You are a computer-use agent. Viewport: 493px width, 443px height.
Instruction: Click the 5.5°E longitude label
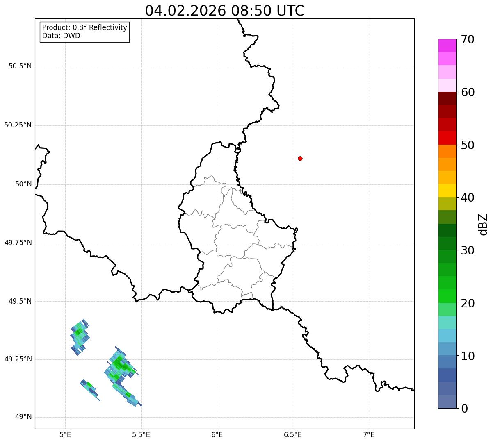point(141,434)
